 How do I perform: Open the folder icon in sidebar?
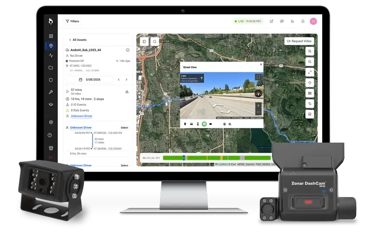[51, 68]
